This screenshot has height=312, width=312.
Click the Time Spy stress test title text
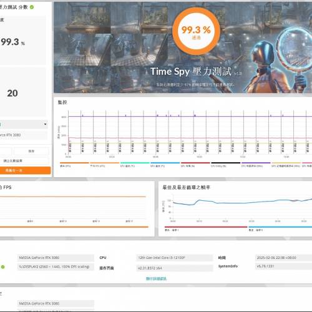191,72
